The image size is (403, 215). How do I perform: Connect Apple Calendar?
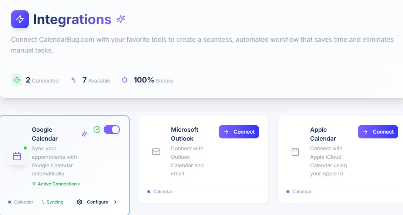(378, 132)
